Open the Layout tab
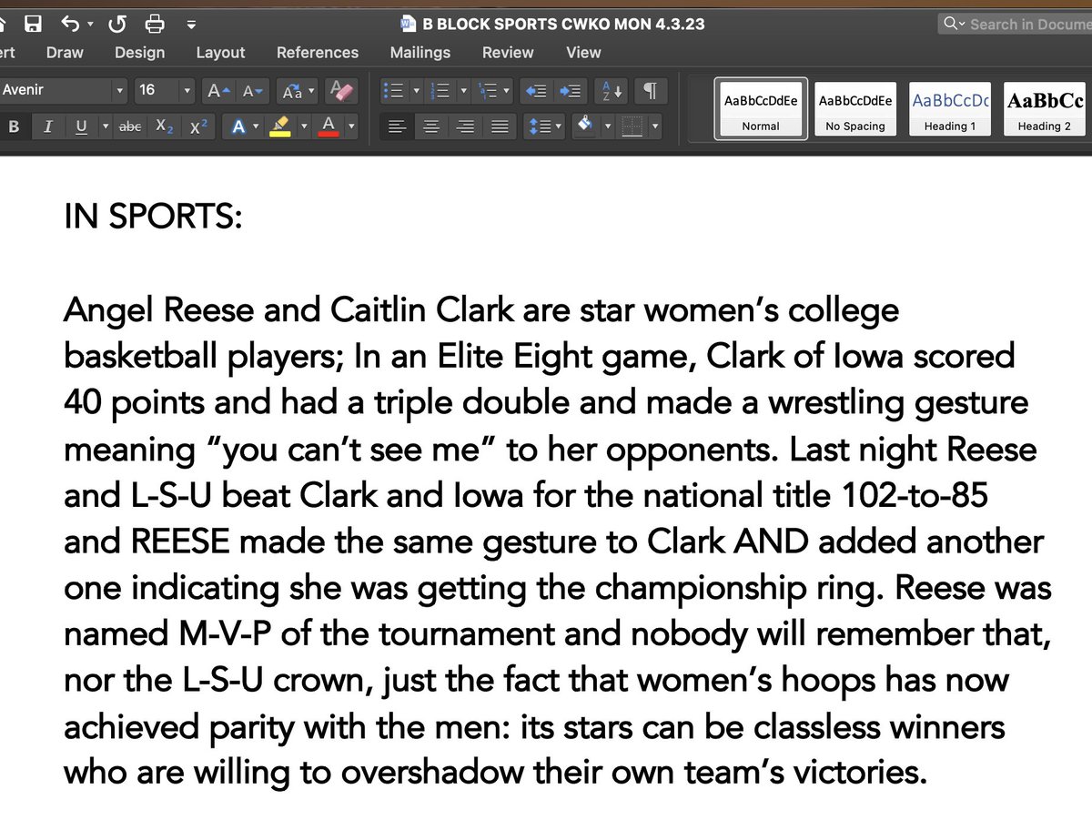1092x820 pixels. pyautogui.click(x=221, y=53)
